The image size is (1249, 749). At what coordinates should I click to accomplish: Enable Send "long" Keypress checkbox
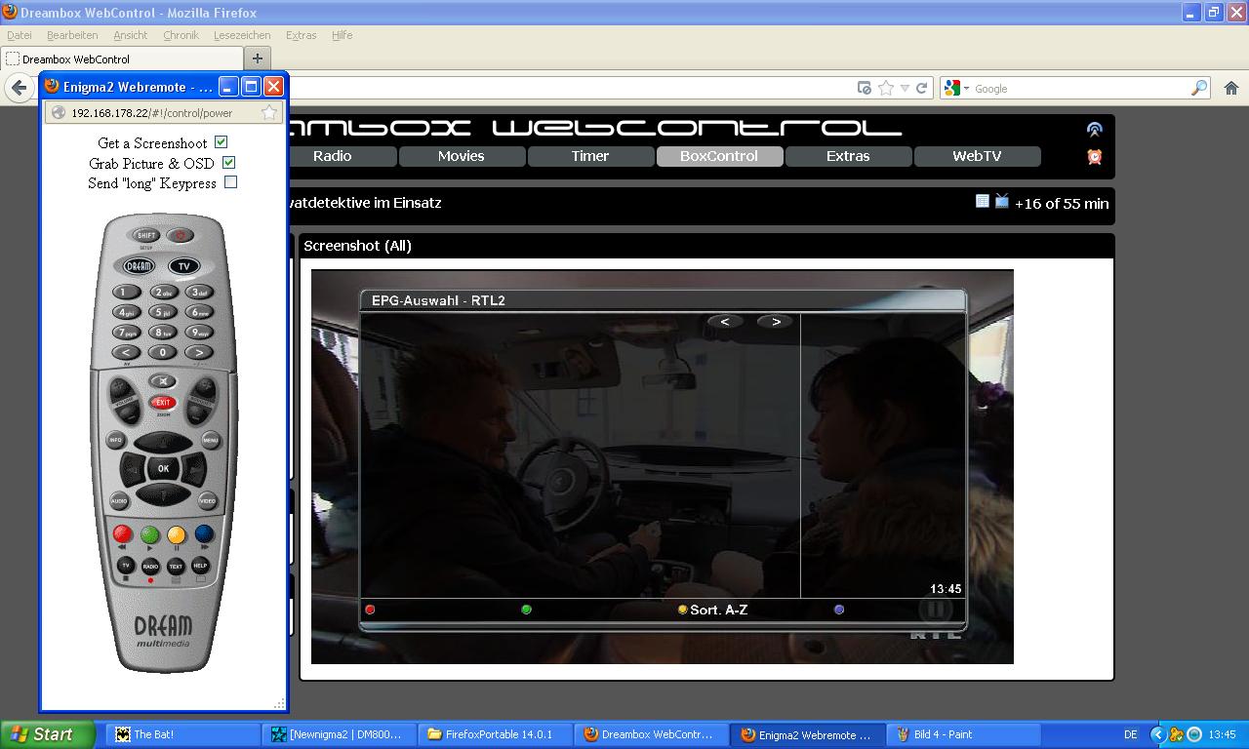pyautogui.click(x=231, y=182)
